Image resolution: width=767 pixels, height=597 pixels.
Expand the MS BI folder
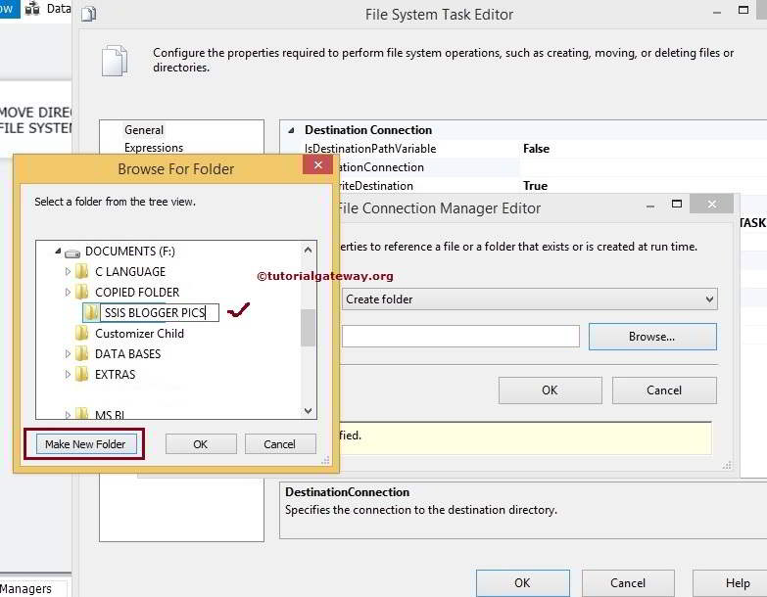click(x=68, y=415)
